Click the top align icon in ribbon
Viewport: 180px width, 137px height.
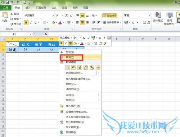78,16
